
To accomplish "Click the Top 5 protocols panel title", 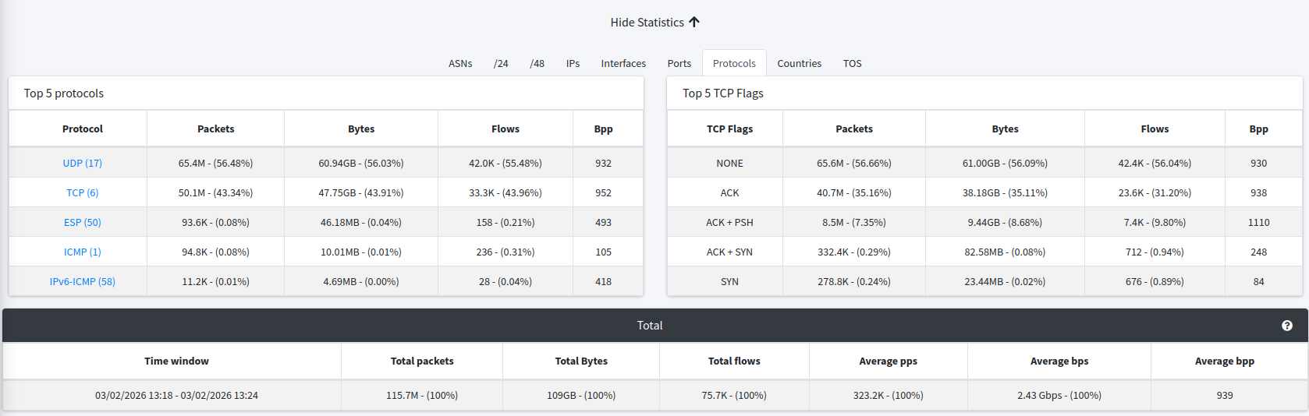I will [64, 93].
